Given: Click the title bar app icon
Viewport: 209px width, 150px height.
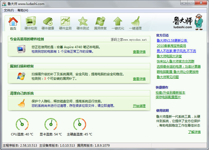Looking at the screenshot, I should tap(4, 4).
